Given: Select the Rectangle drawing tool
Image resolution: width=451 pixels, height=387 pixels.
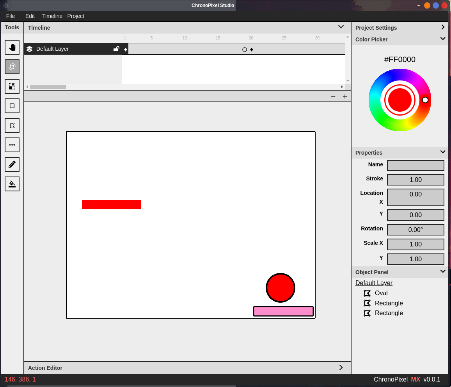Looking at the screenshot, I should click(12, 106).
